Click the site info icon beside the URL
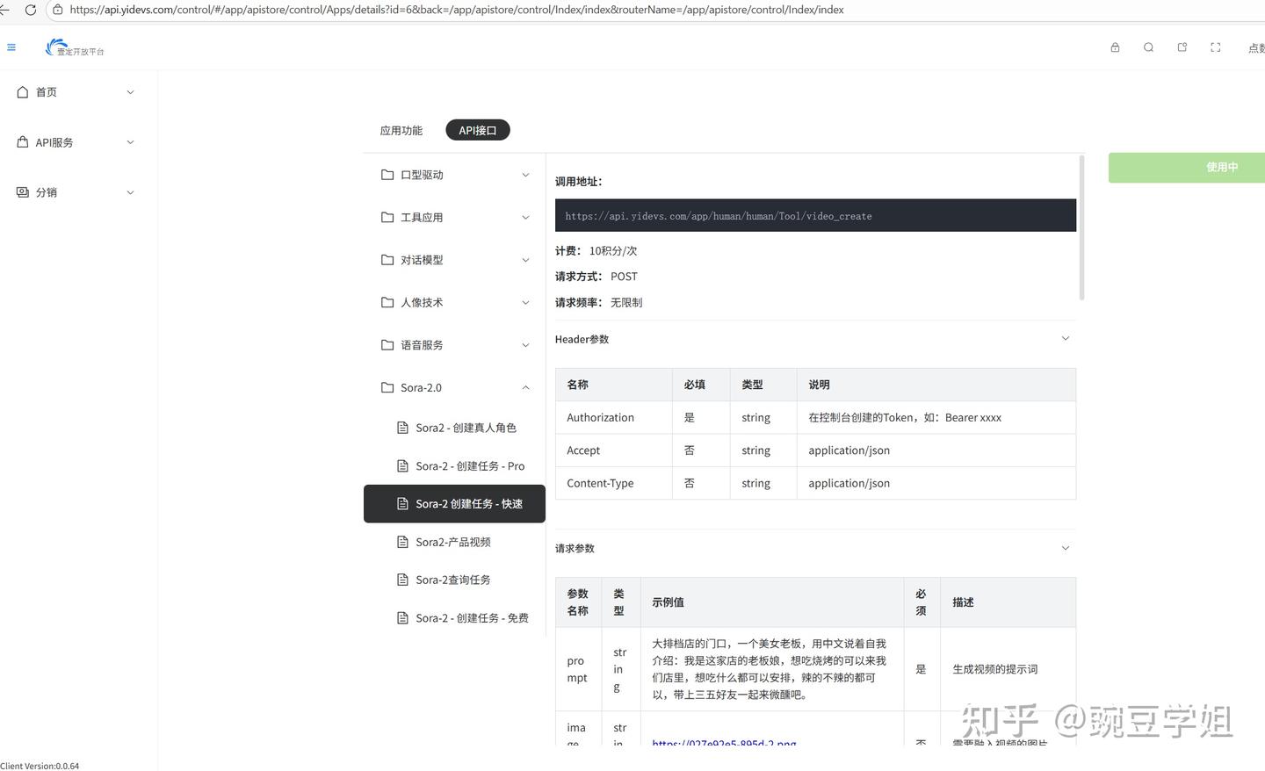The width and height of the screenshot is (1265, 771). (x=58, y=10)
